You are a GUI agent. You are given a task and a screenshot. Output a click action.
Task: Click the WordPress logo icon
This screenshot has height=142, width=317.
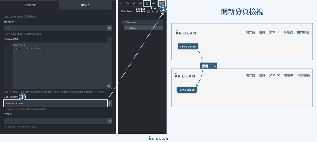[x=140, y=3]
